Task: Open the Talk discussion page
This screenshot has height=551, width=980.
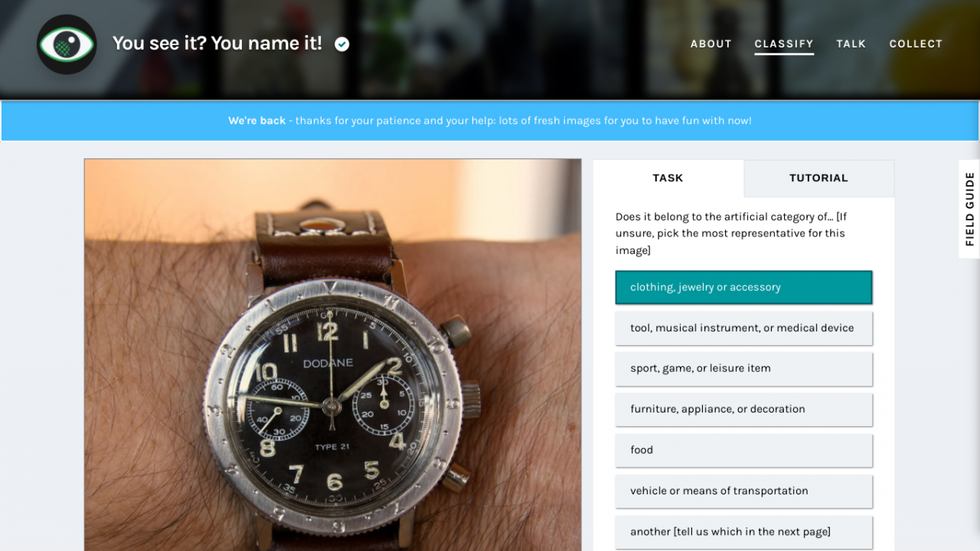Action: click(x=851, y=44)
